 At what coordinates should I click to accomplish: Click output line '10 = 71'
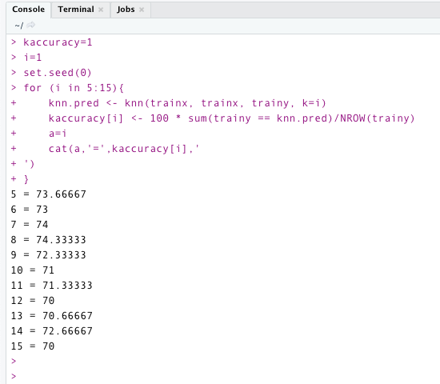pos(33,270)
